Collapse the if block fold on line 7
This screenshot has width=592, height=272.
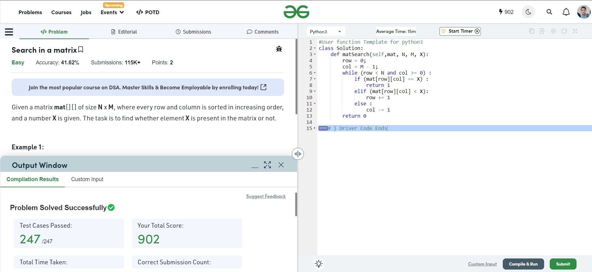tap(315, 79)
